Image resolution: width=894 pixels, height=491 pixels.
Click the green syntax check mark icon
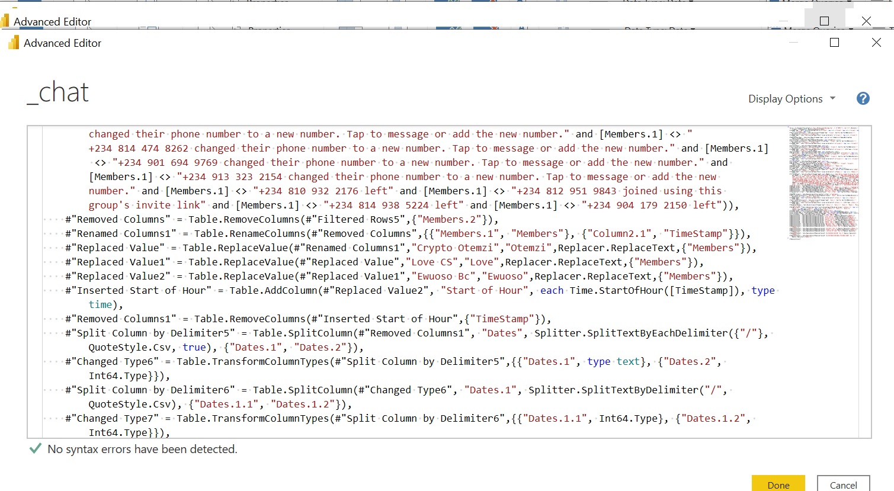[36, 449]
